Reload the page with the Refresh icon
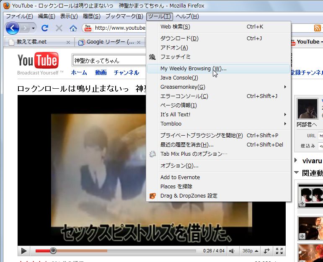The width and height of the screenshot is (323, 262). pos(45,28)
